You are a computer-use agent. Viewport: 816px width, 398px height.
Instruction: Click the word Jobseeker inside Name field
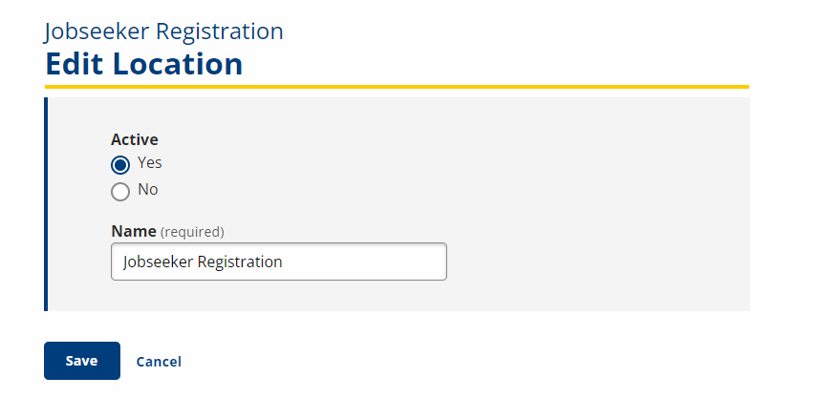[158, 262]
